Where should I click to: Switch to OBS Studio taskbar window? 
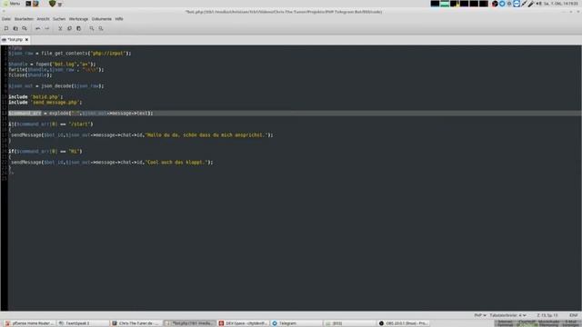click(404, 323)
